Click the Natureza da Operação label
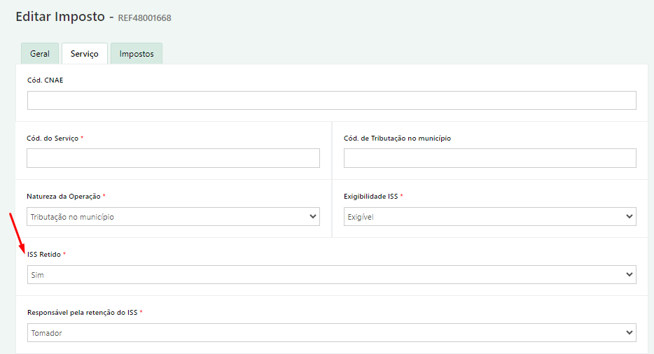654x354 pixels. point(64,197)
